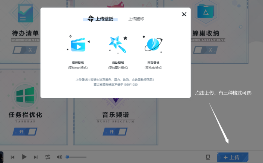This screenshot has height=163, width=263.
Task: Mute the volume speaker icon
Action: (x=59, y=157)
